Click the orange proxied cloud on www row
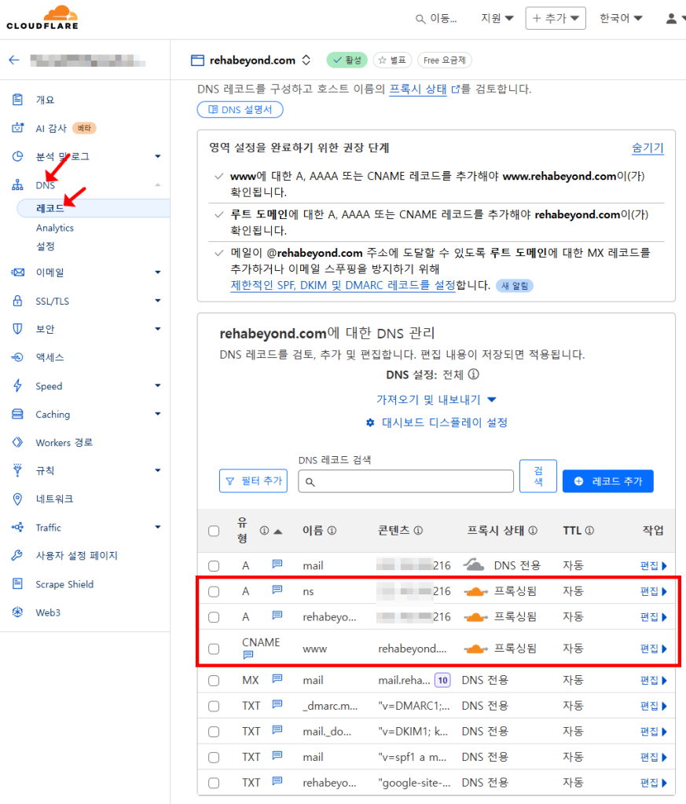This screenshot has height=804, width=686. 475,649
